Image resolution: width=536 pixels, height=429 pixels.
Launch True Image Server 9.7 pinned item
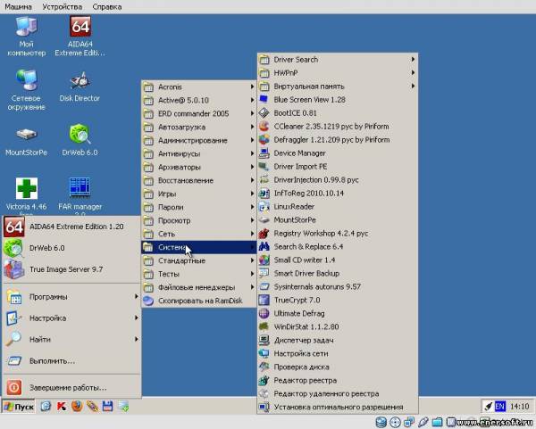pyautogui.click(x=72, y=269)
